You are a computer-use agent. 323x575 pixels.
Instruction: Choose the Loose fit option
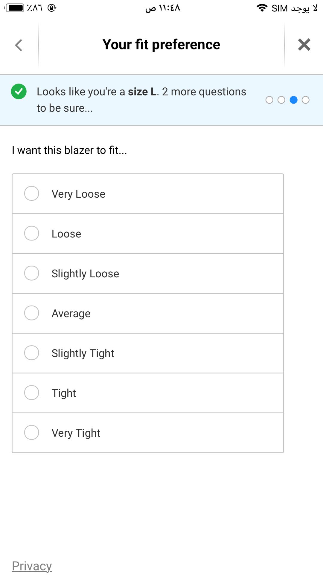point(32,233)
